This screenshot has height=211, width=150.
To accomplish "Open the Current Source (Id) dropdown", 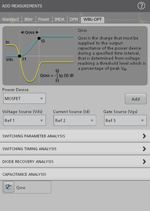I will coord(75,120).
